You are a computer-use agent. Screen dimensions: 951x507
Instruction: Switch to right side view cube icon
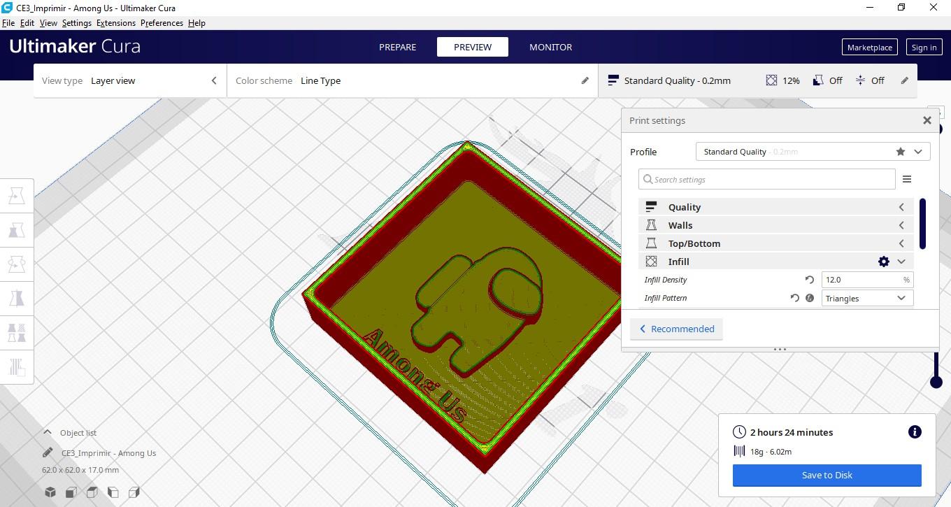[134, 492]
